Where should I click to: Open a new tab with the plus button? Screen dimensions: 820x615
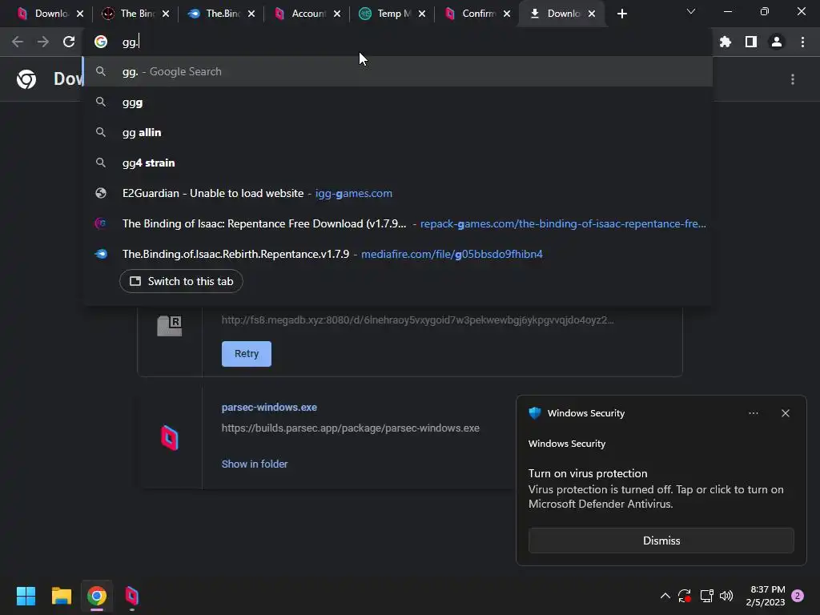tap(621, 14)
